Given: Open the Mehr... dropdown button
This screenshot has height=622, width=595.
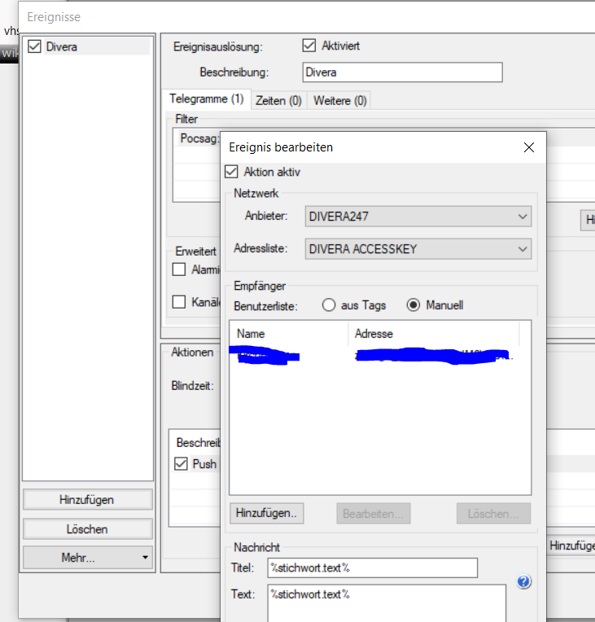Looking at the screenshot, I should pyautogui.click(x=88, y=558).
